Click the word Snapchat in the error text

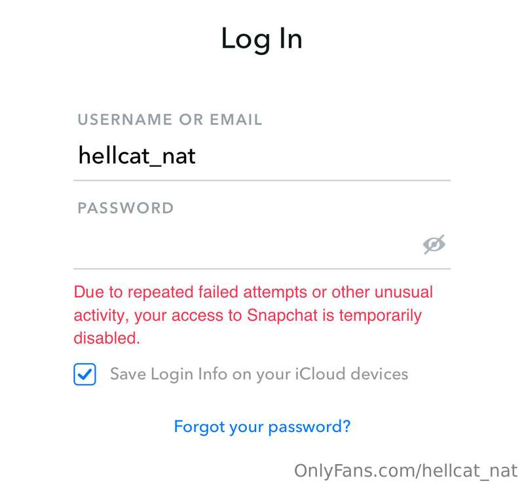(282, 315)
